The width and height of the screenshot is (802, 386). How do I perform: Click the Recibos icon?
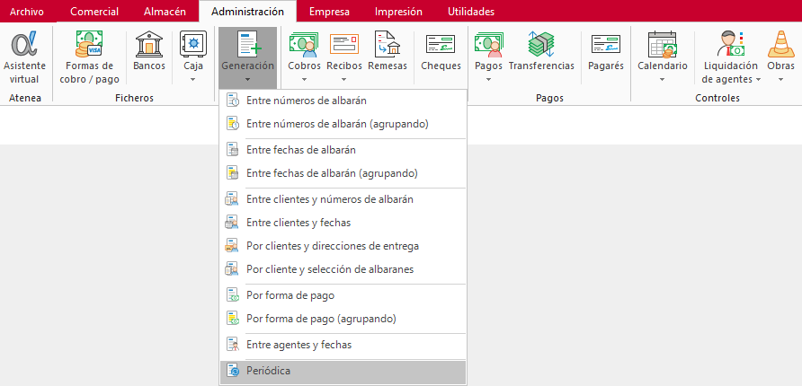(344, 44)
